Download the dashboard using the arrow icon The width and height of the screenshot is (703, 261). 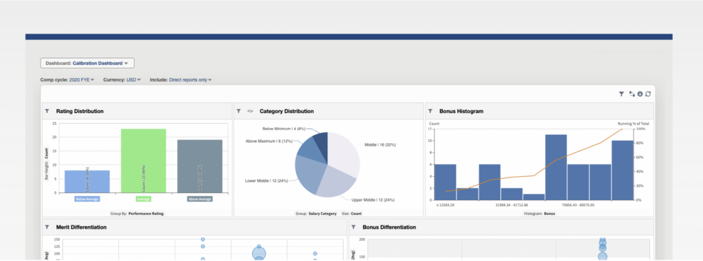tap(641, 94)
